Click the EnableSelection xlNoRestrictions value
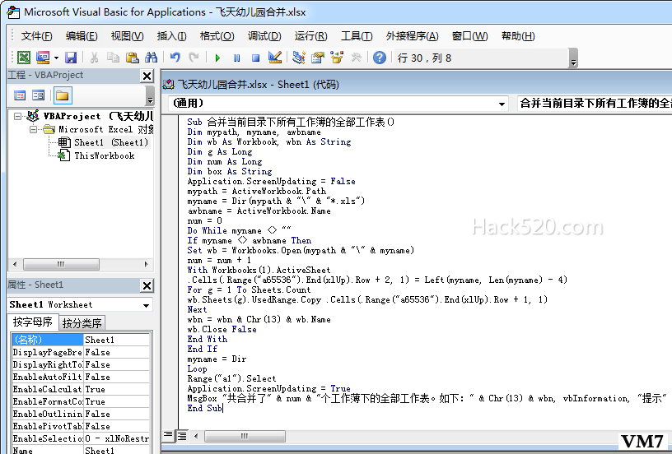672x454 pixels. (x=117, y=438)
